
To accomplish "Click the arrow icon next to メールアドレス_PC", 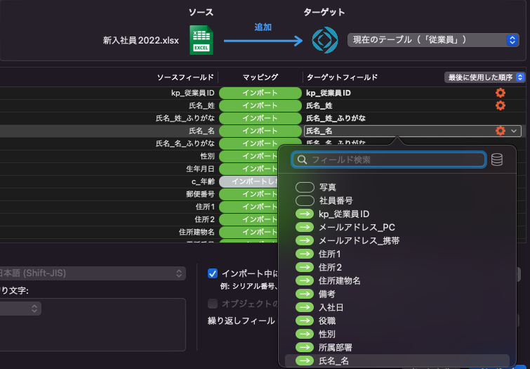I will coord(305,227).
